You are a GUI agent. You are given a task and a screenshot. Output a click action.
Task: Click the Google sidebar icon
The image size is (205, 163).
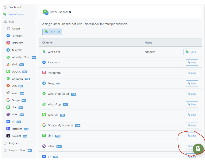[8, 100]
